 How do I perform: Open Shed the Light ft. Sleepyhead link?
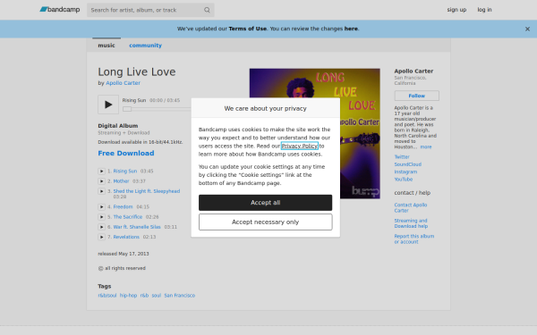(x=147, y=191)
